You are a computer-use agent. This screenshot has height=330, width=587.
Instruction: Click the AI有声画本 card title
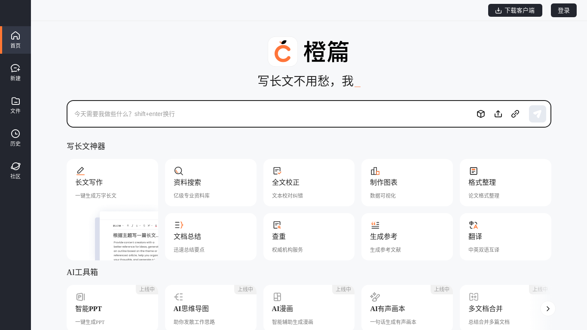388,309
